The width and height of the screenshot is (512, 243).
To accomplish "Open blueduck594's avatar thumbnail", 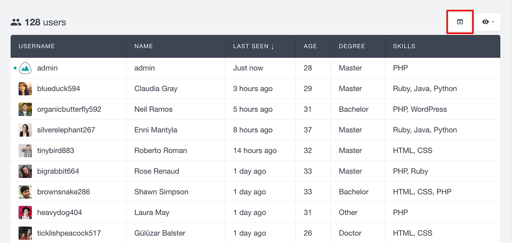I will click(25, 89).
